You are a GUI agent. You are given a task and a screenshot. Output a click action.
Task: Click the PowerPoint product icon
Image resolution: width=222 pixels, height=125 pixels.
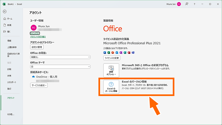point(113,53)
